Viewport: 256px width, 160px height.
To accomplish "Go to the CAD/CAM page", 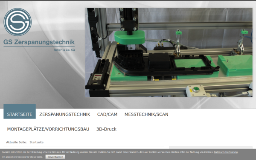I will click(107, 114).
